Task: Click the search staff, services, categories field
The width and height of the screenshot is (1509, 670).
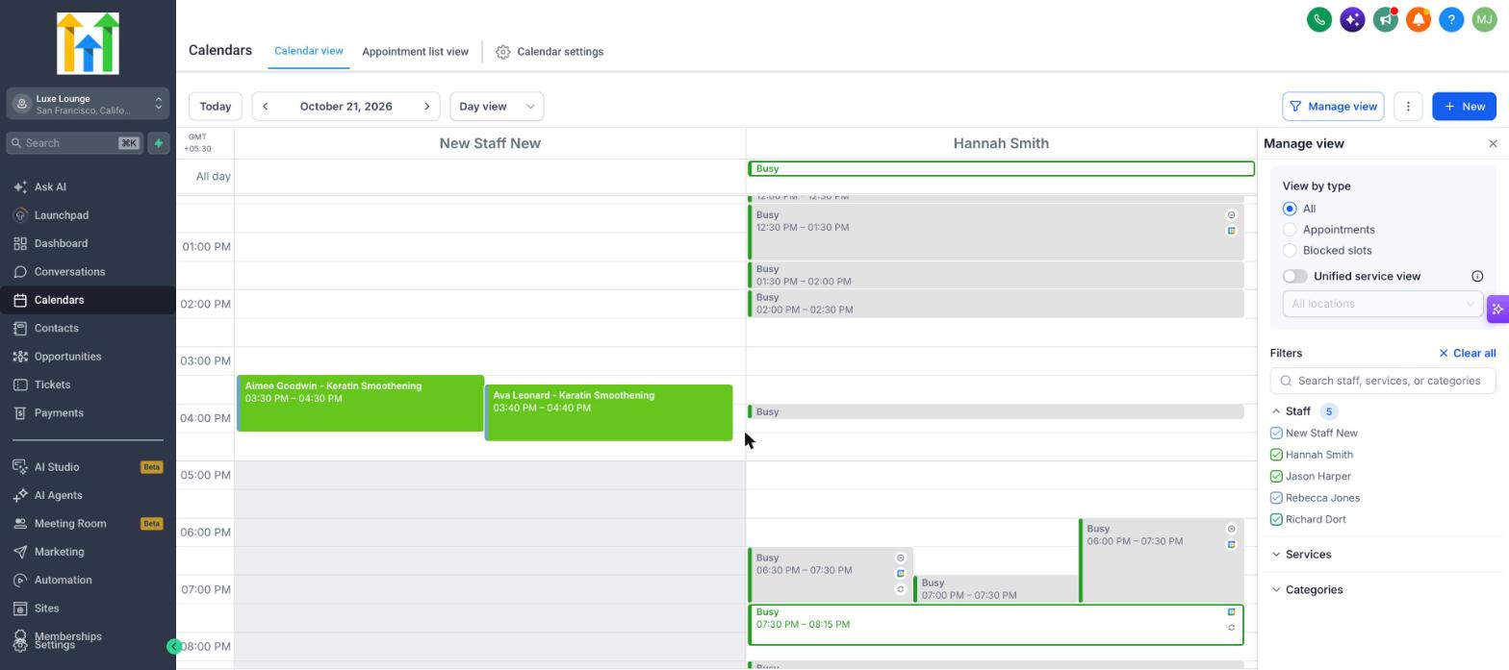Action: tap(1383, 381)
